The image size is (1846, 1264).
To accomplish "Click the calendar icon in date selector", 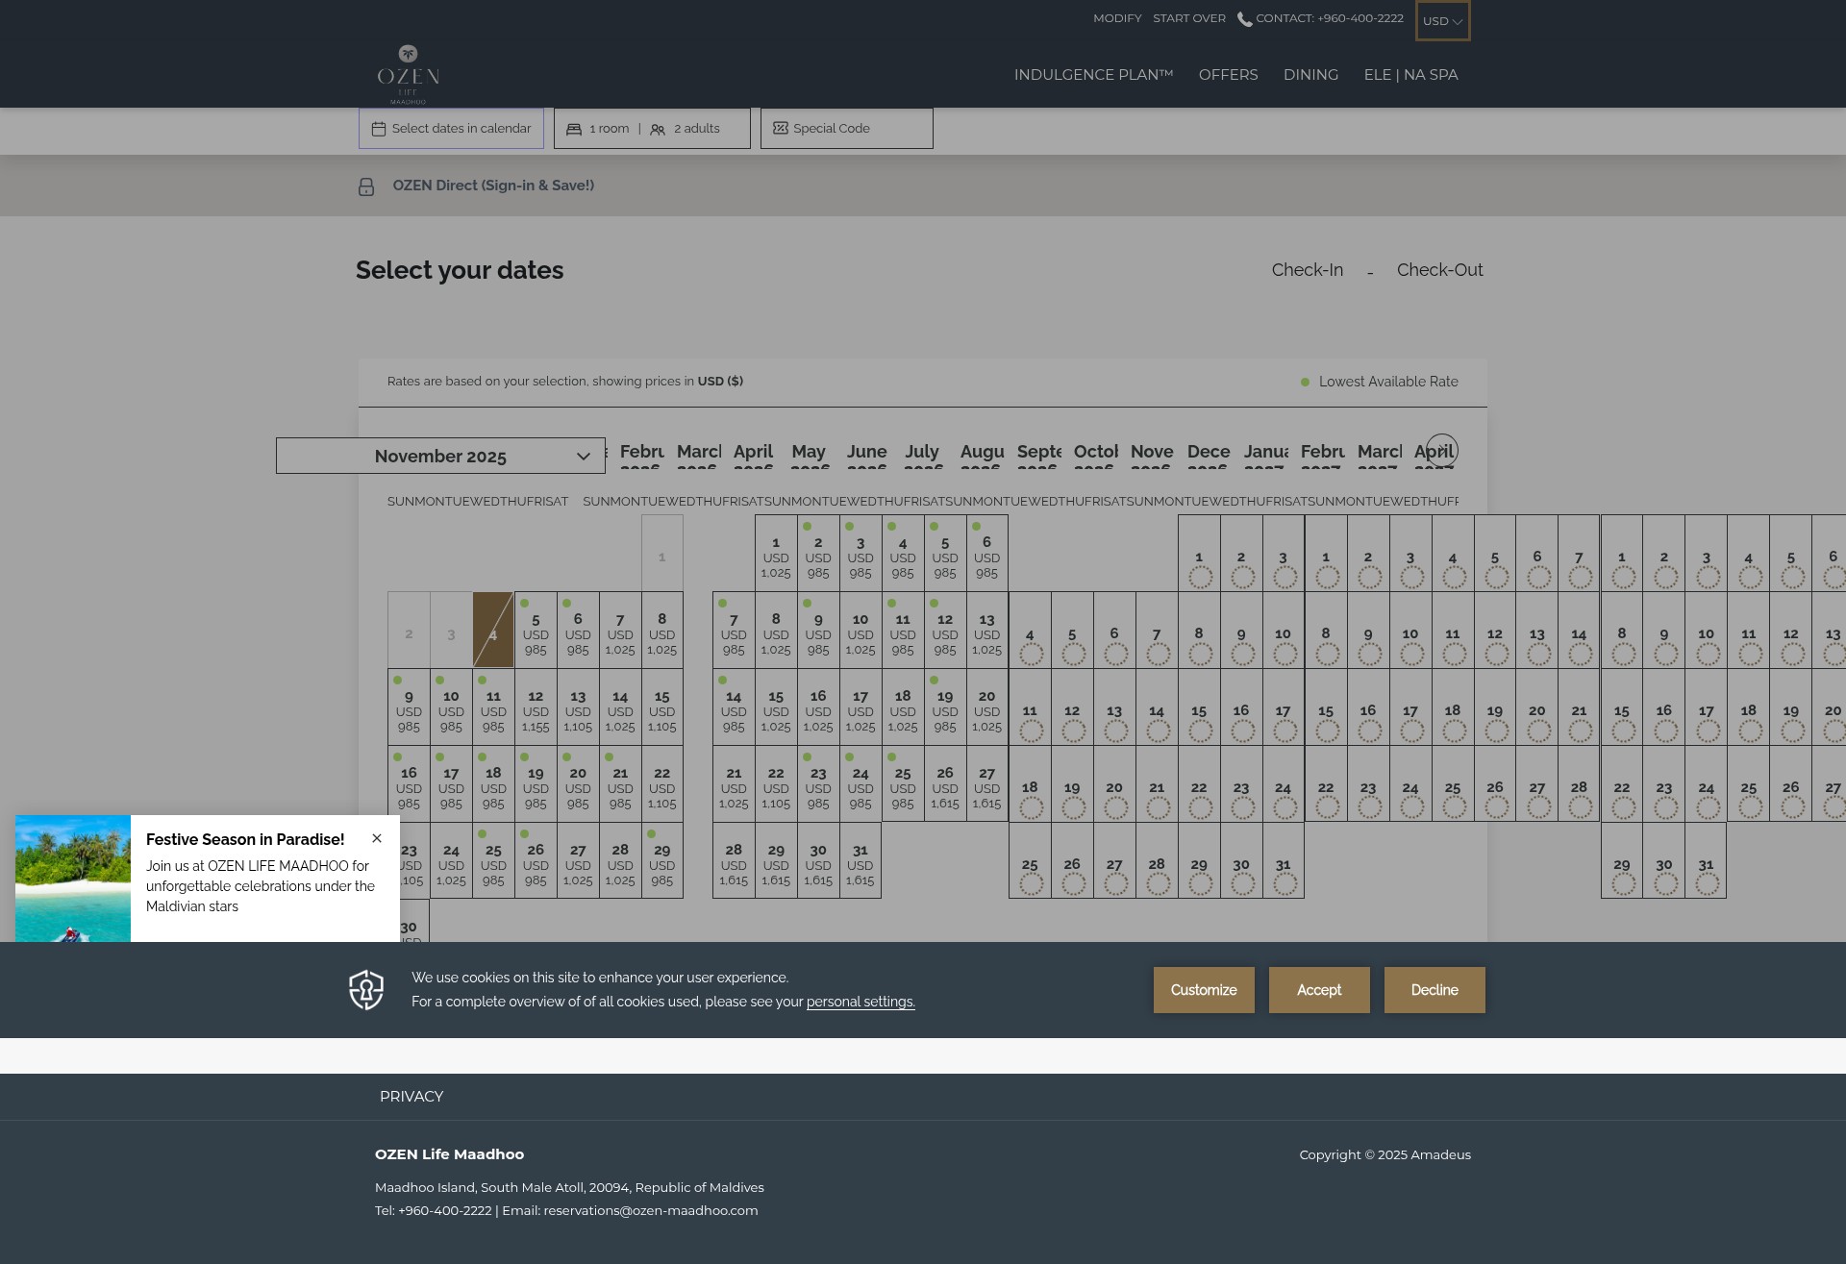I will 379,129.
